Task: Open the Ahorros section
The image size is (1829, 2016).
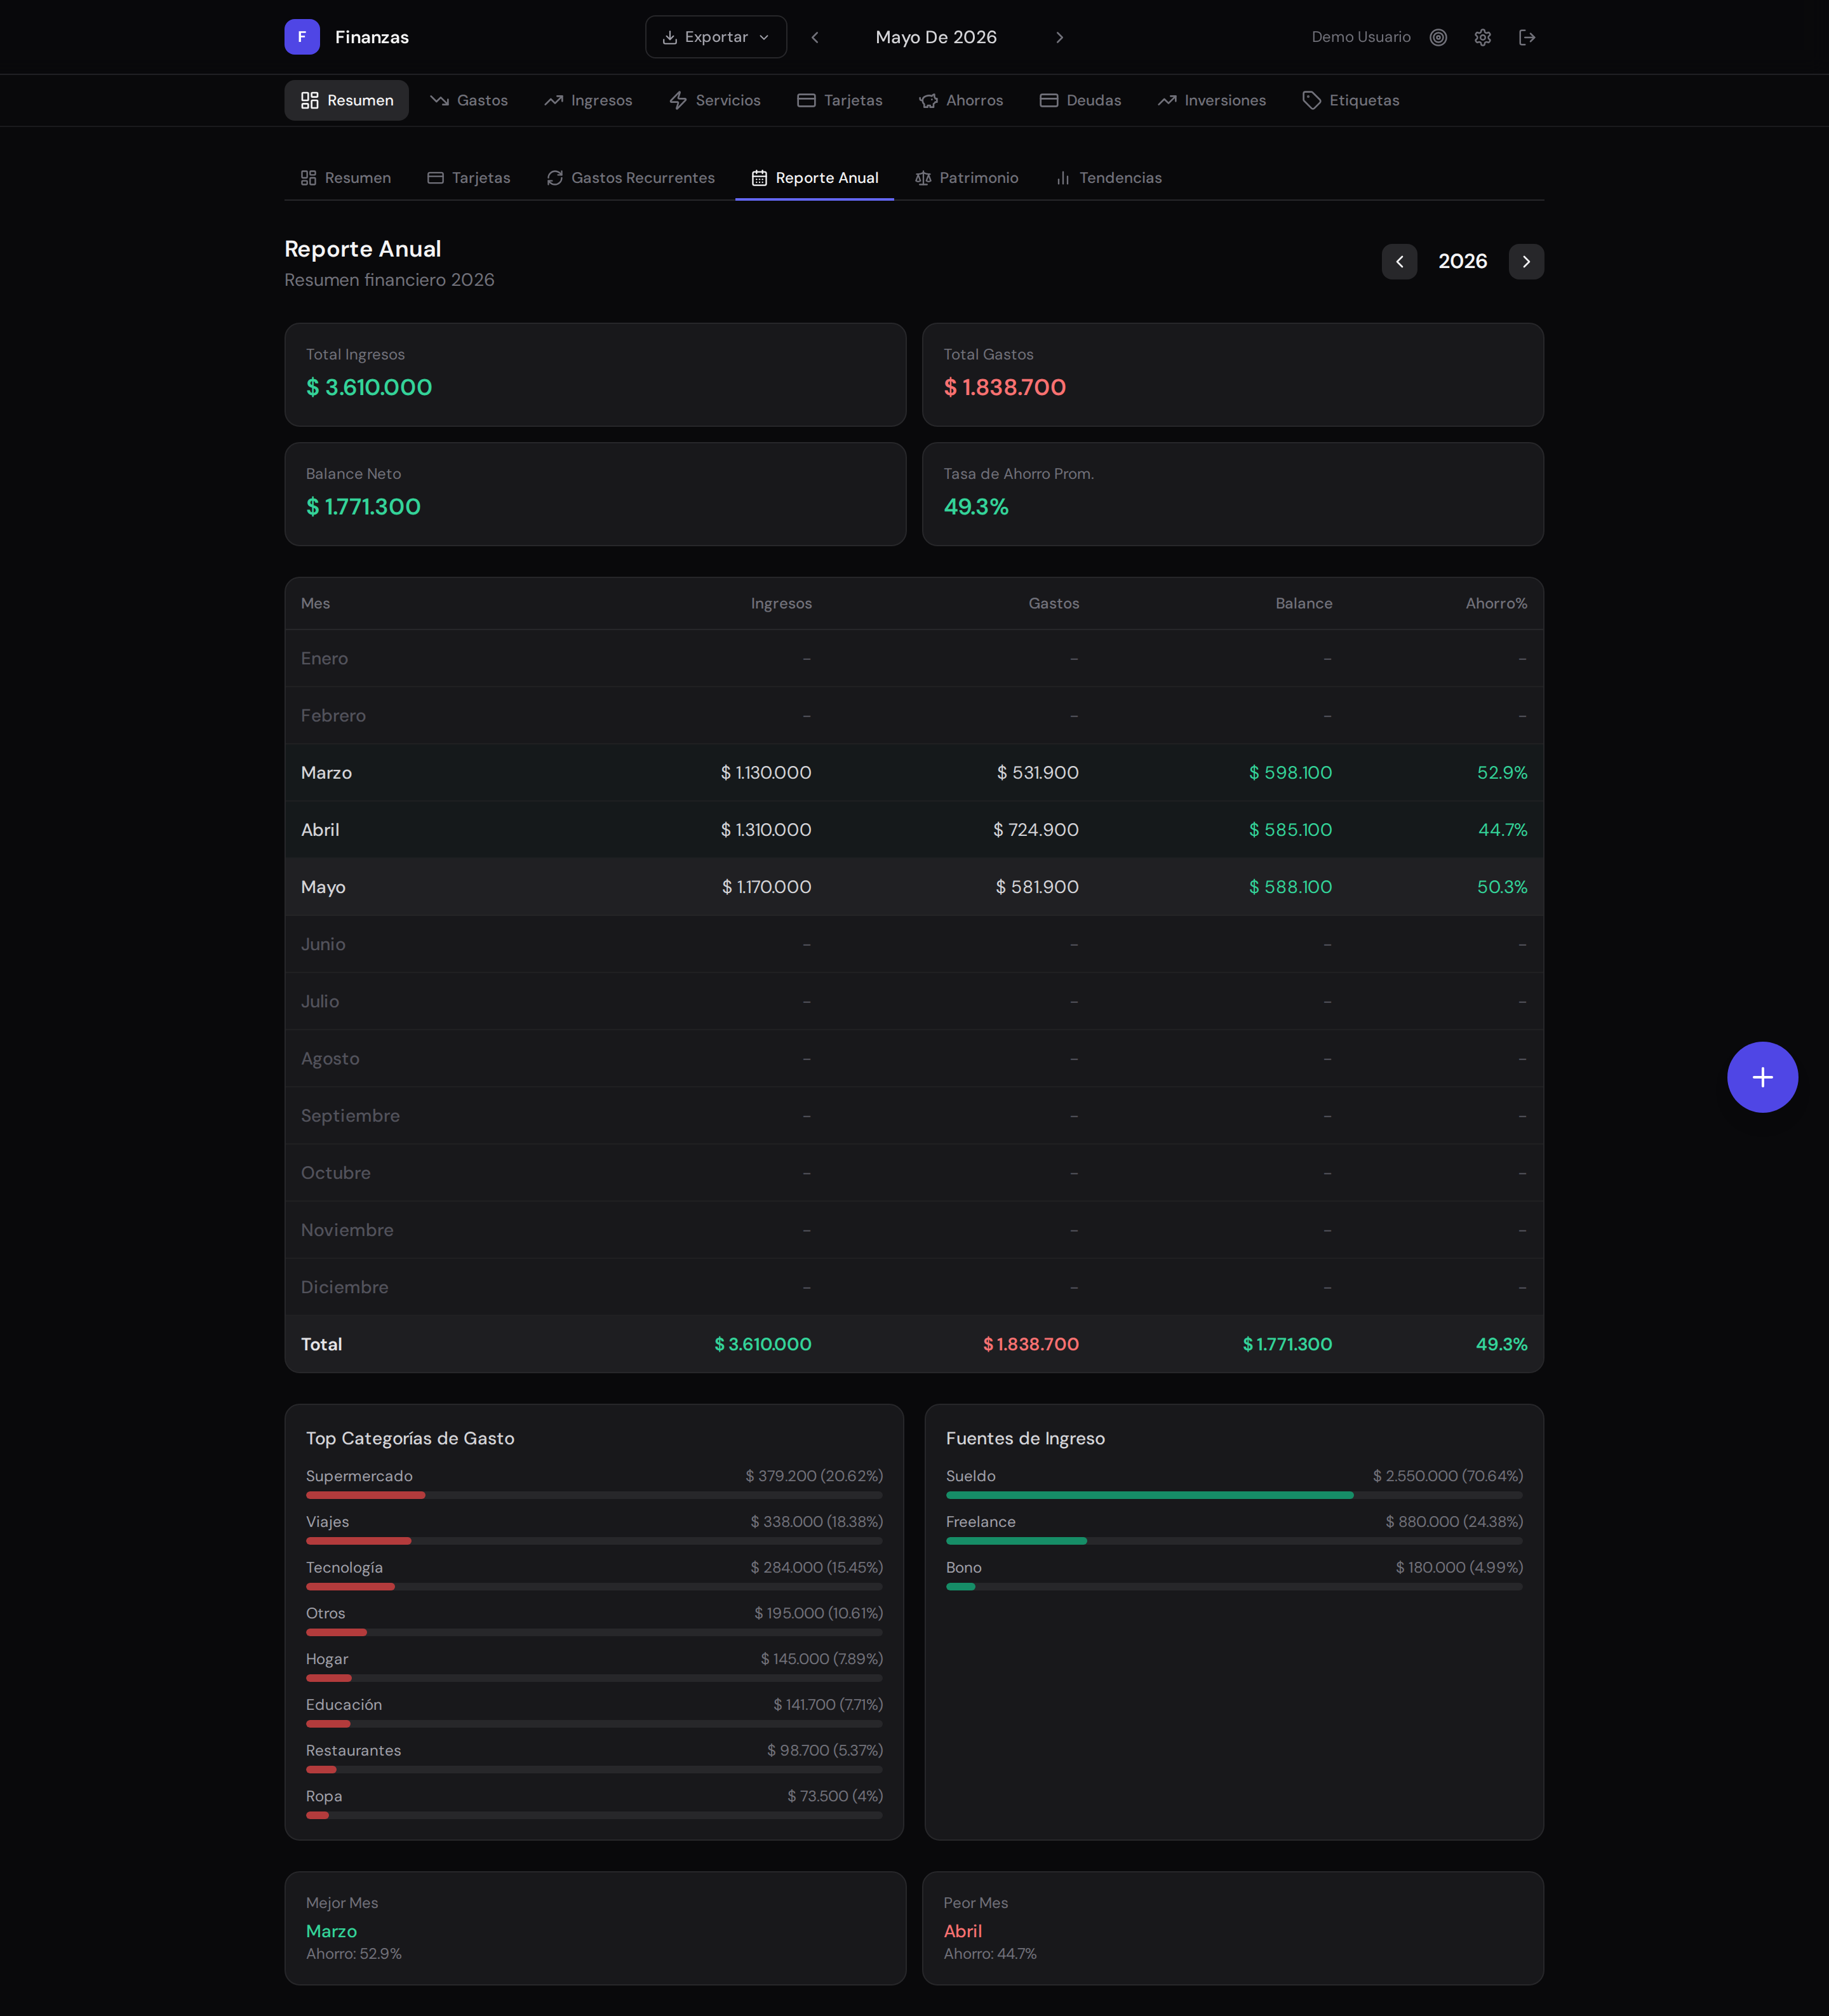Action: coord(961,100)
